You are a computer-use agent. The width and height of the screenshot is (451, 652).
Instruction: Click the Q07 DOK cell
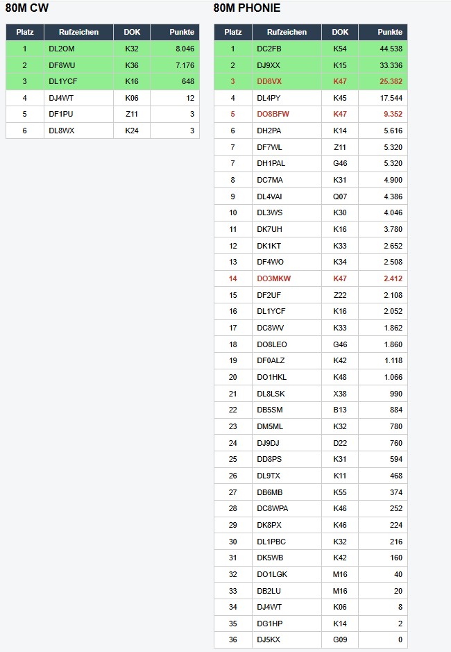pyautogui.click(x=340, y=197)
